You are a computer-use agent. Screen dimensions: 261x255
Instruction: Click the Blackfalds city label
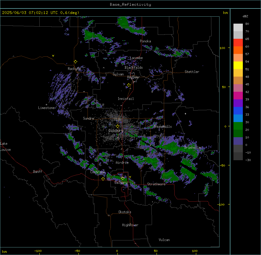[x=134, y=68]
